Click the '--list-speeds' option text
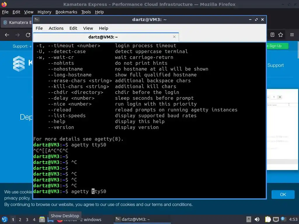The height and width of the screenshot is (224, 299). tap(67, 116)
